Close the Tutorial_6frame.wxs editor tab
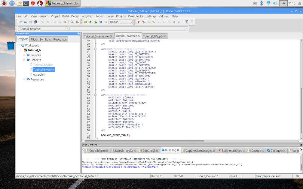The image size is (303, 189). click(111, 36)
